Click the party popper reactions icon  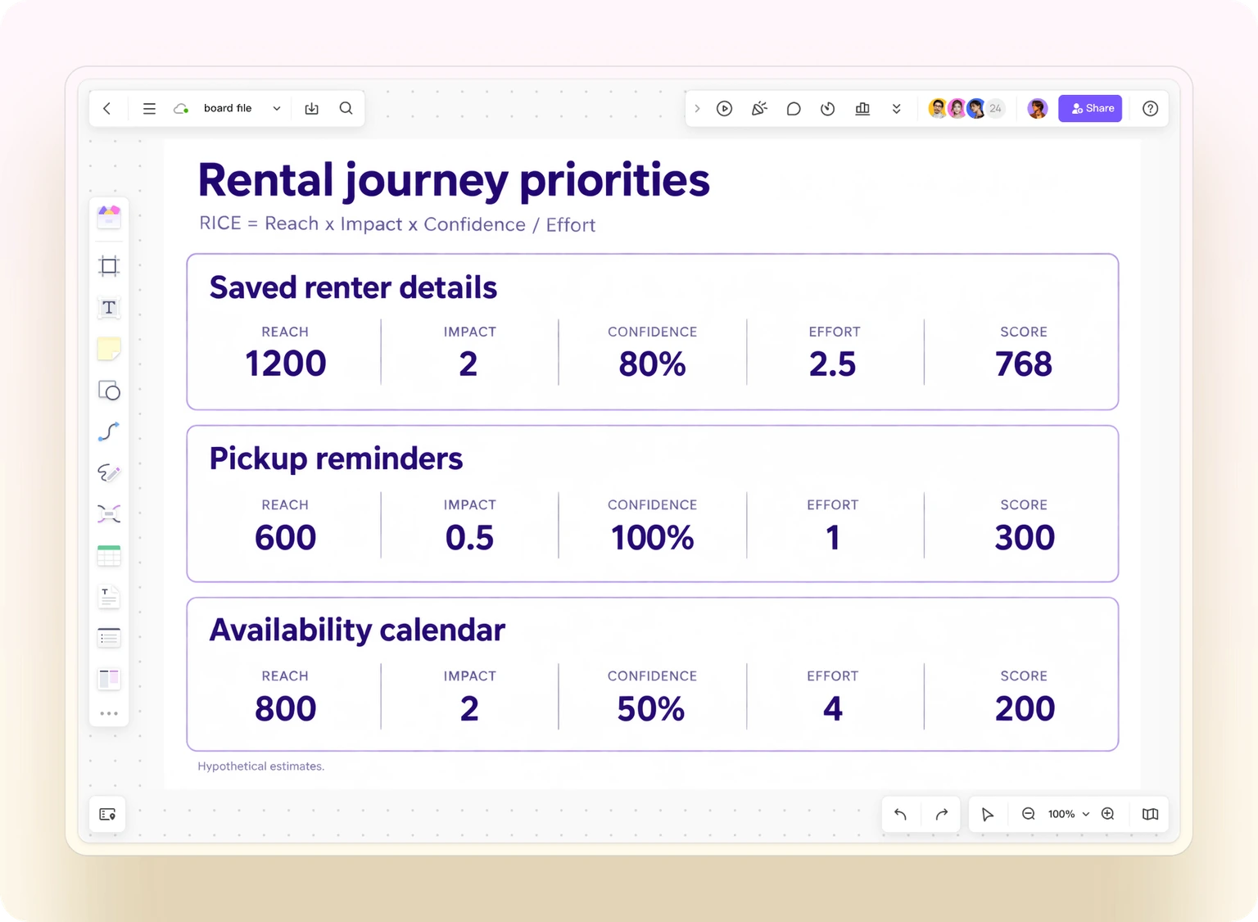coord(759,108)
